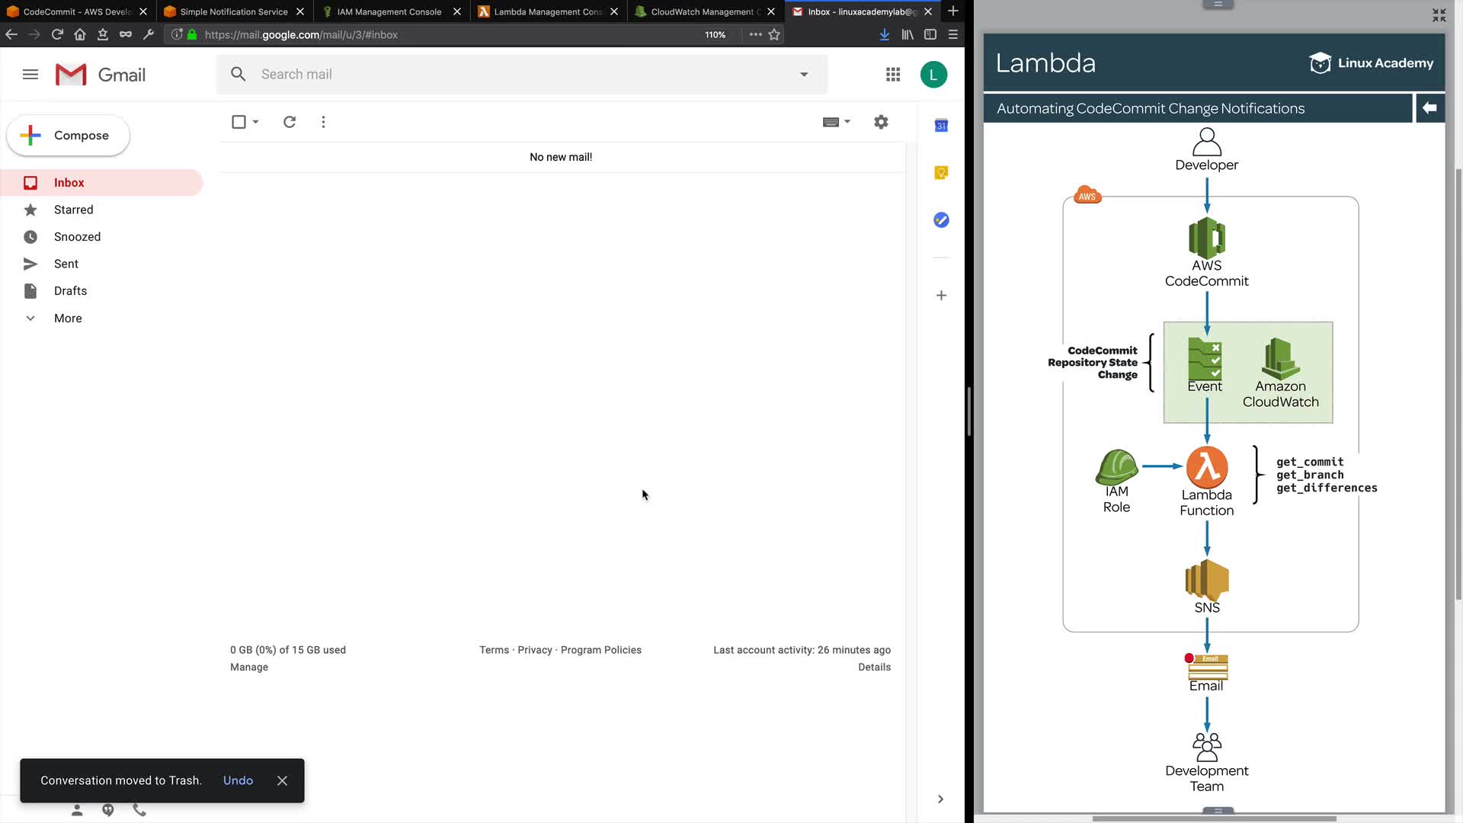Click the Get add-ons plus icon

pyautogui.click(x=941, y=296)
